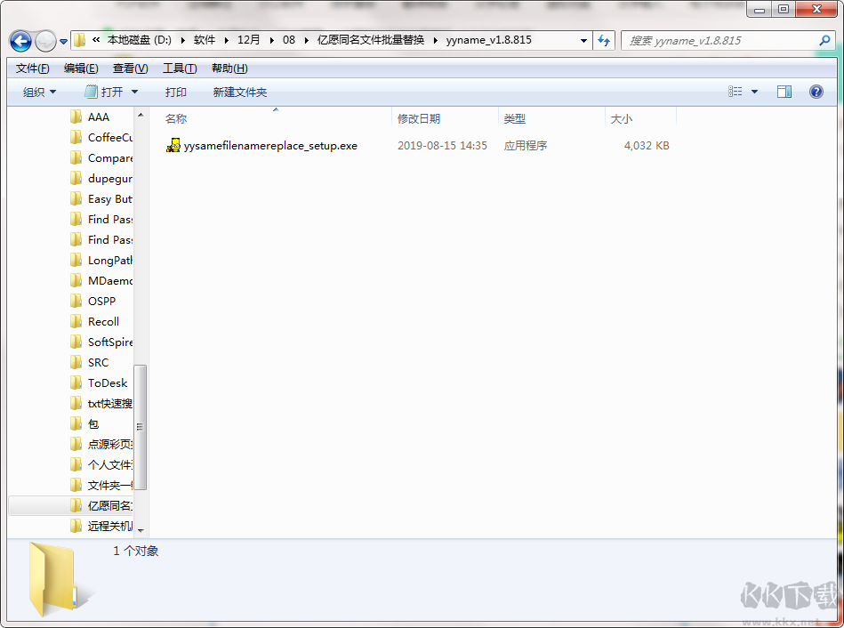The image size is (844, 628).
Task: Open the view options dropdown arrow
Action: 755,92
